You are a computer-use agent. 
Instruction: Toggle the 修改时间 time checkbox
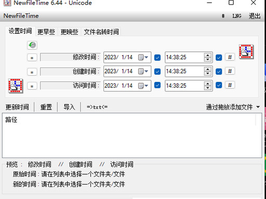[219, 58]
